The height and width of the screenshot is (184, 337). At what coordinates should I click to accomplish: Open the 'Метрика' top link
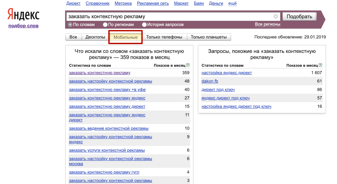coord(123,3)
